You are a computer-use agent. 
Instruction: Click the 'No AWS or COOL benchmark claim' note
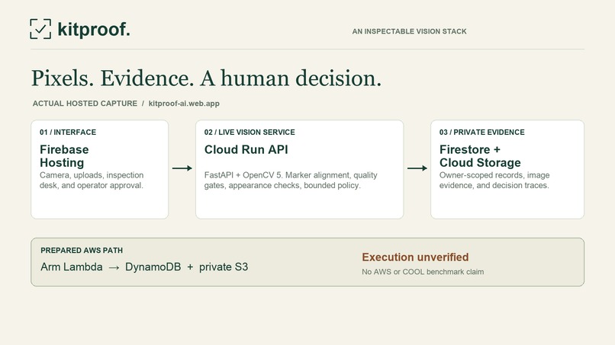click(423, 272)
